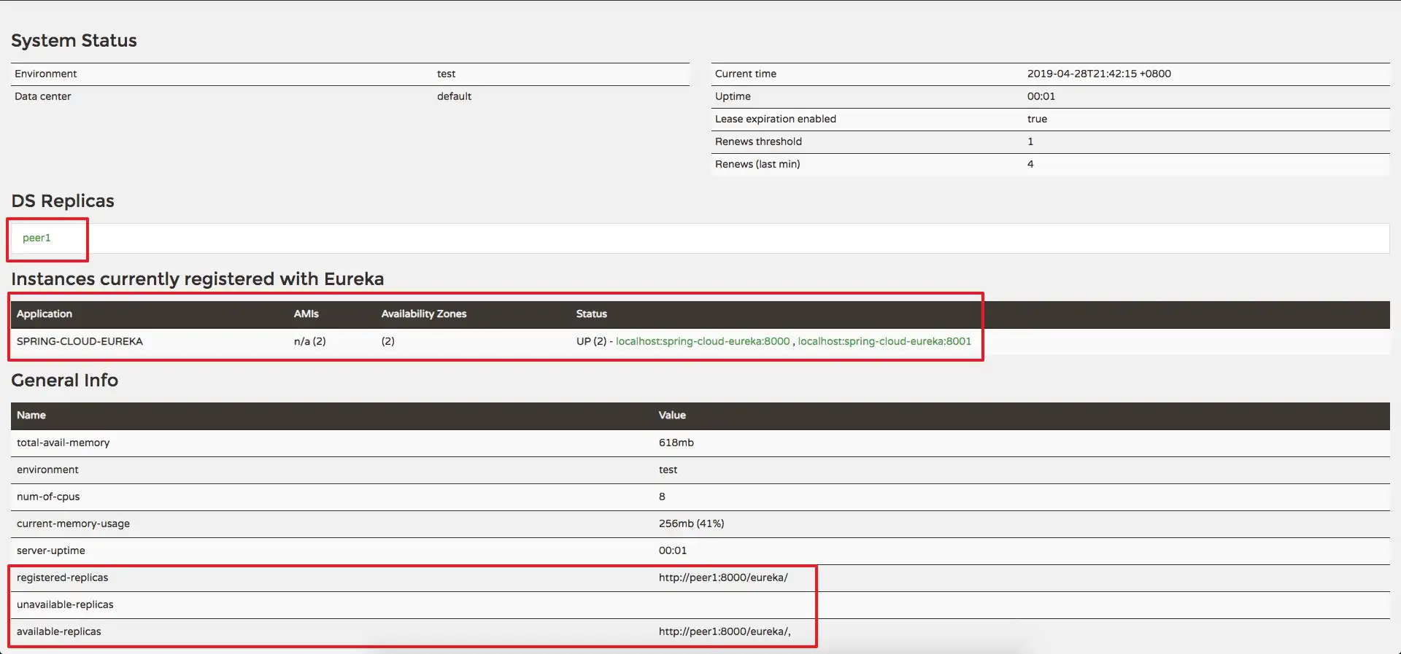Click the AMIs column header
The width and height of the screenshot is (1401, 654).
pyautogui.click(x=306, y=314)
